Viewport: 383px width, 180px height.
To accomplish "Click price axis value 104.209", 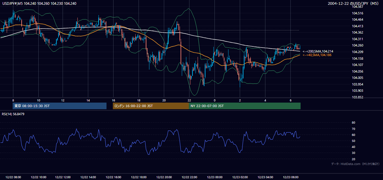I will click(358, 52).
